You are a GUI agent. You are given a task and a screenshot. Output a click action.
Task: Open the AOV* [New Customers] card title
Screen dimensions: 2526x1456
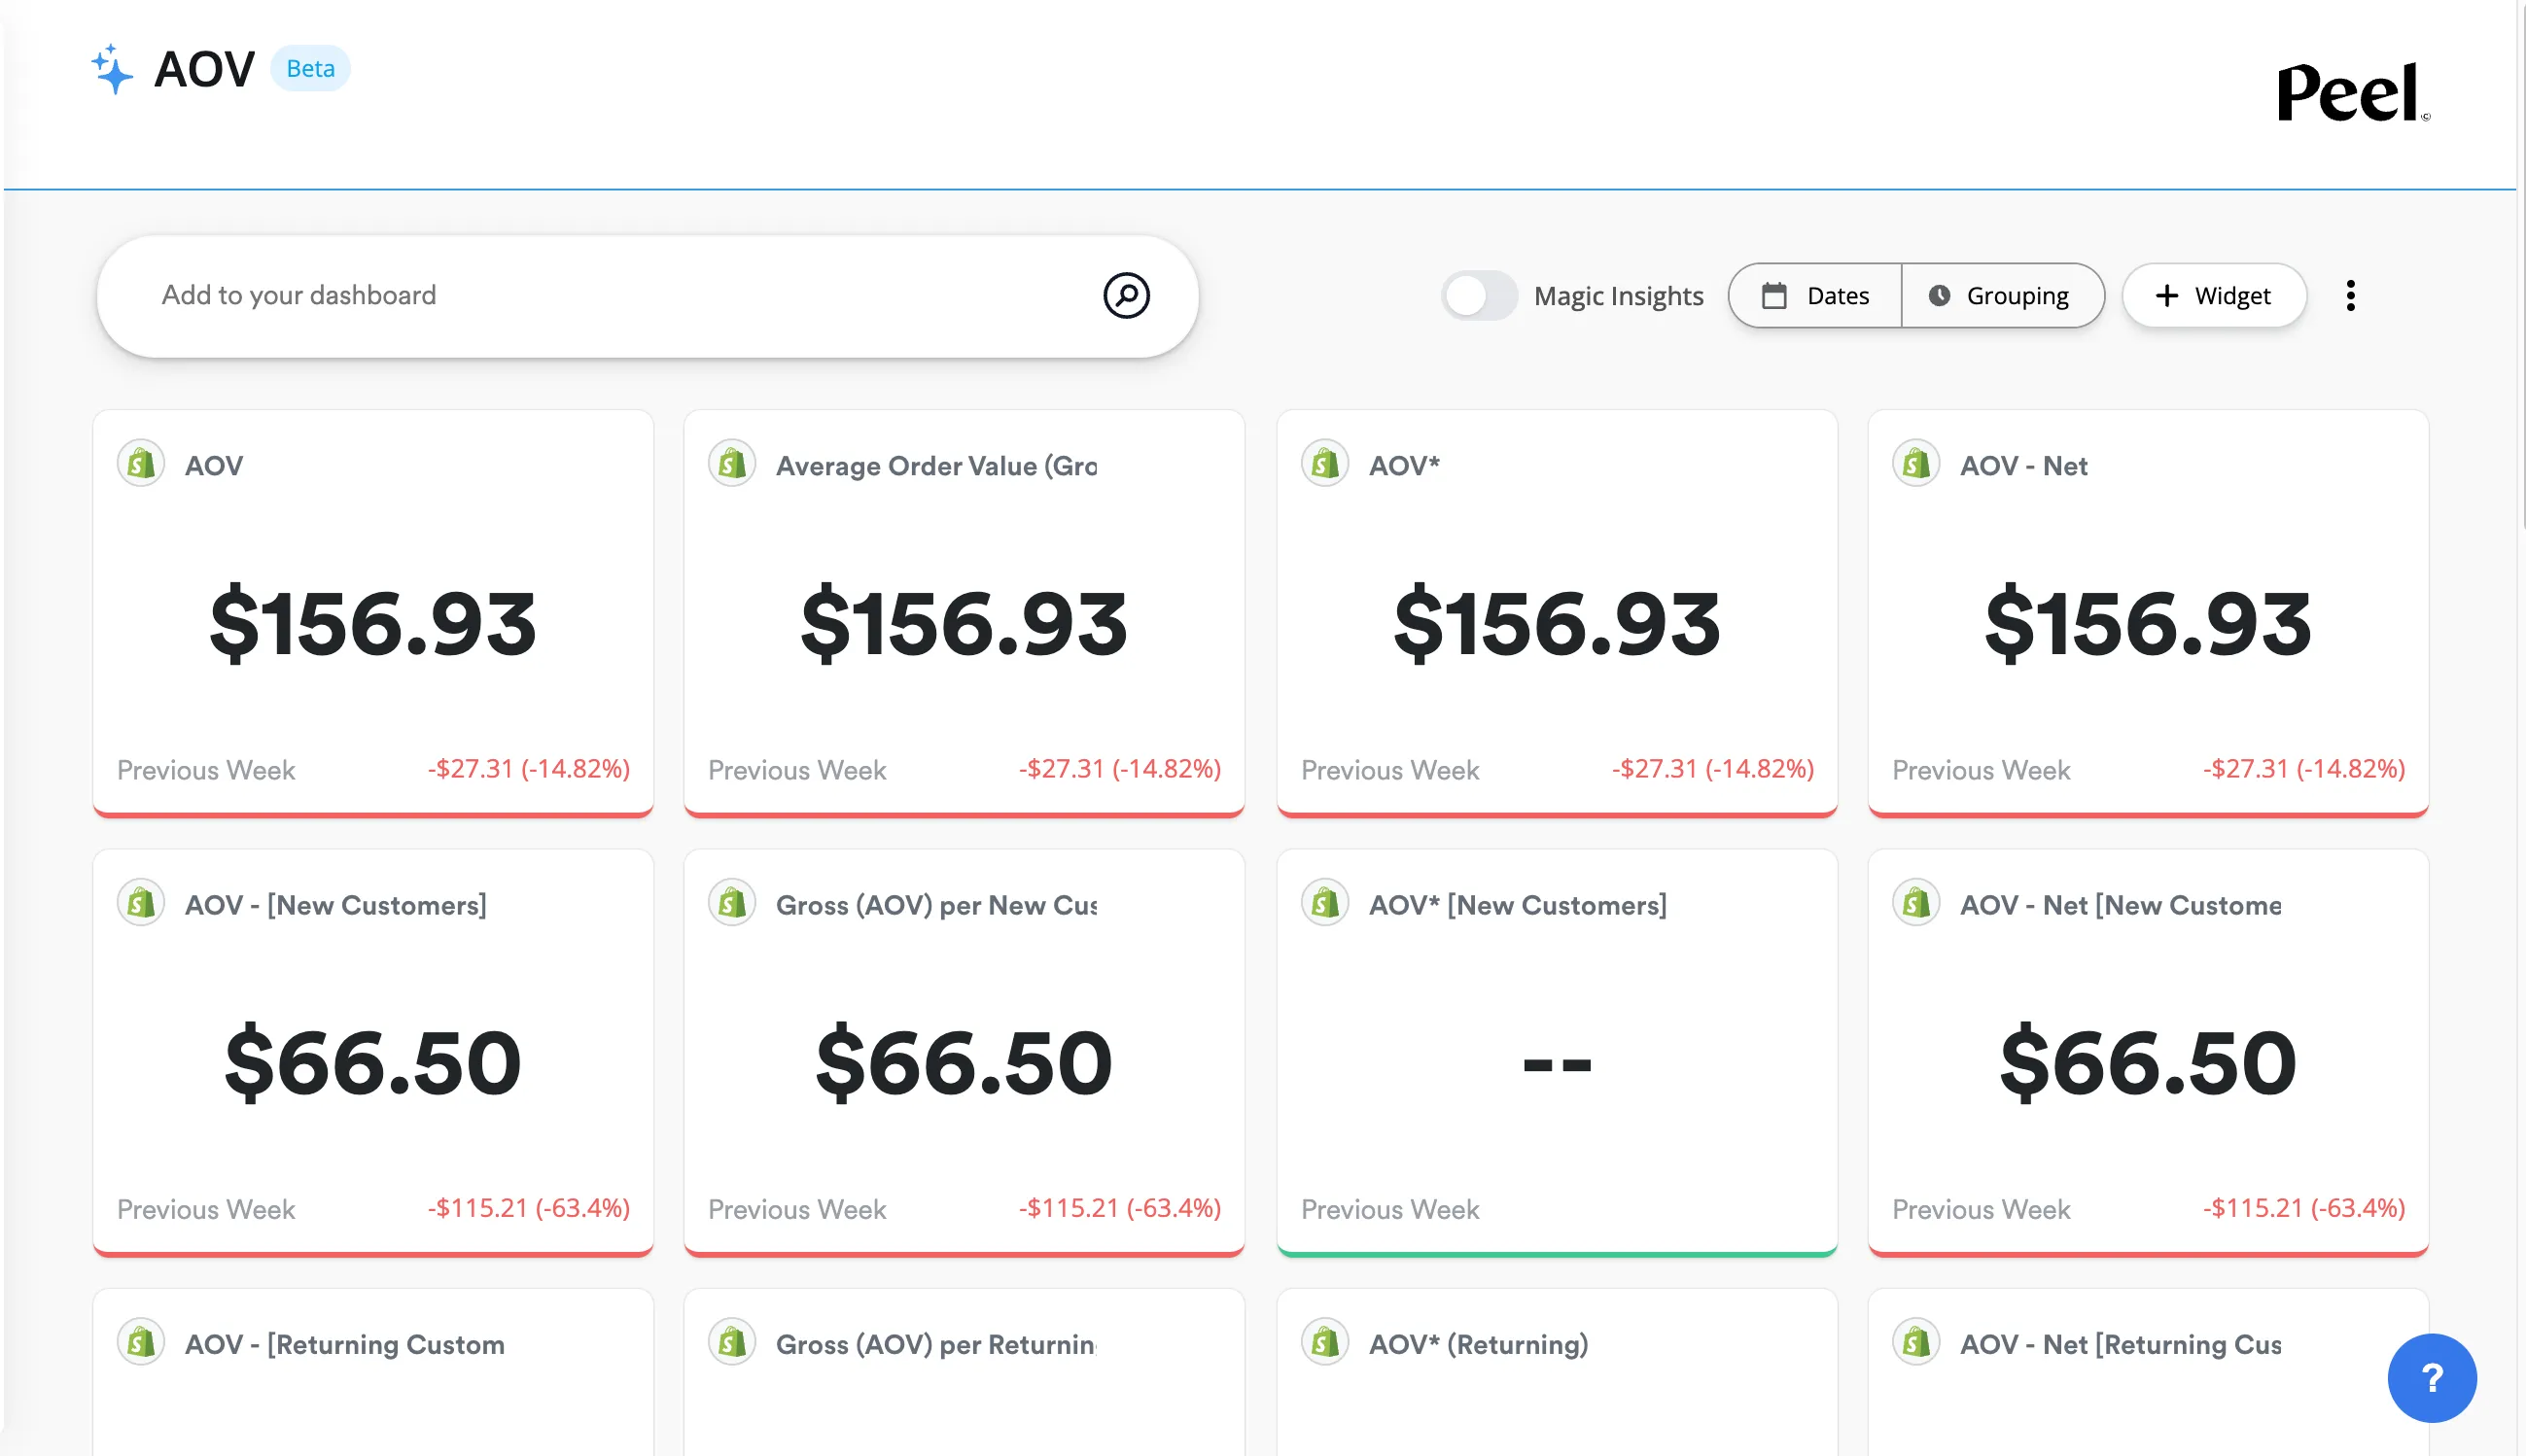1517,905
